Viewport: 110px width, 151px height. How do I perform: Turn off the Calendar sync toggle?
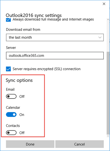(x=11, y=115)
